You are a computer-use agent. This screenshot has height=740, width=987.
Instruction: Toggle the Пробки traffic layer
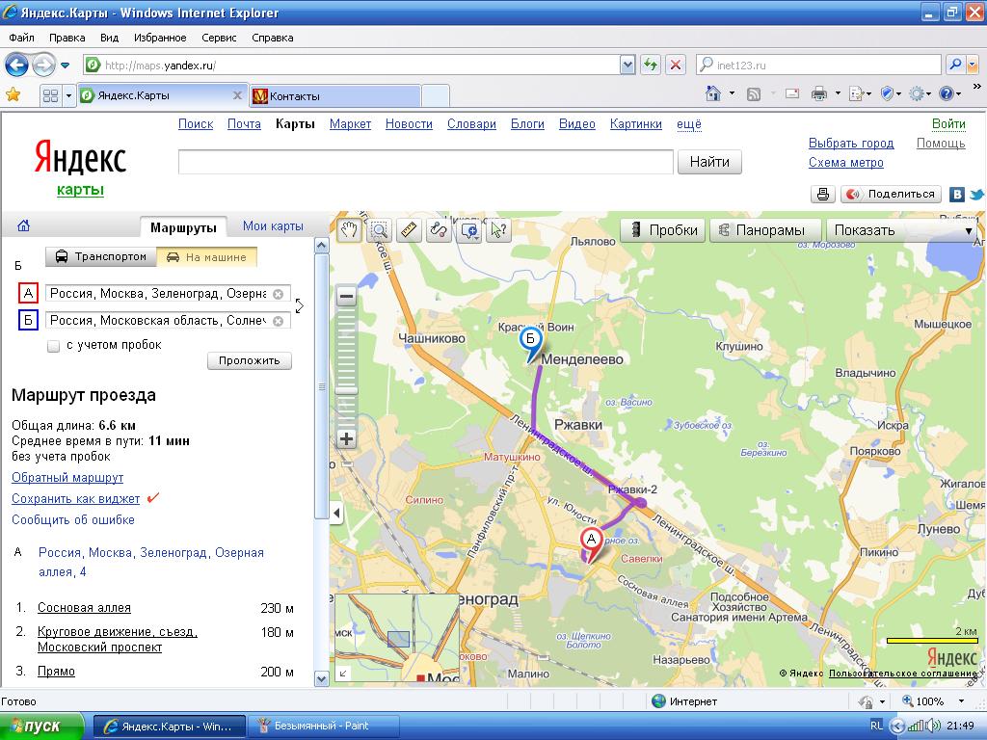point(663,230)
